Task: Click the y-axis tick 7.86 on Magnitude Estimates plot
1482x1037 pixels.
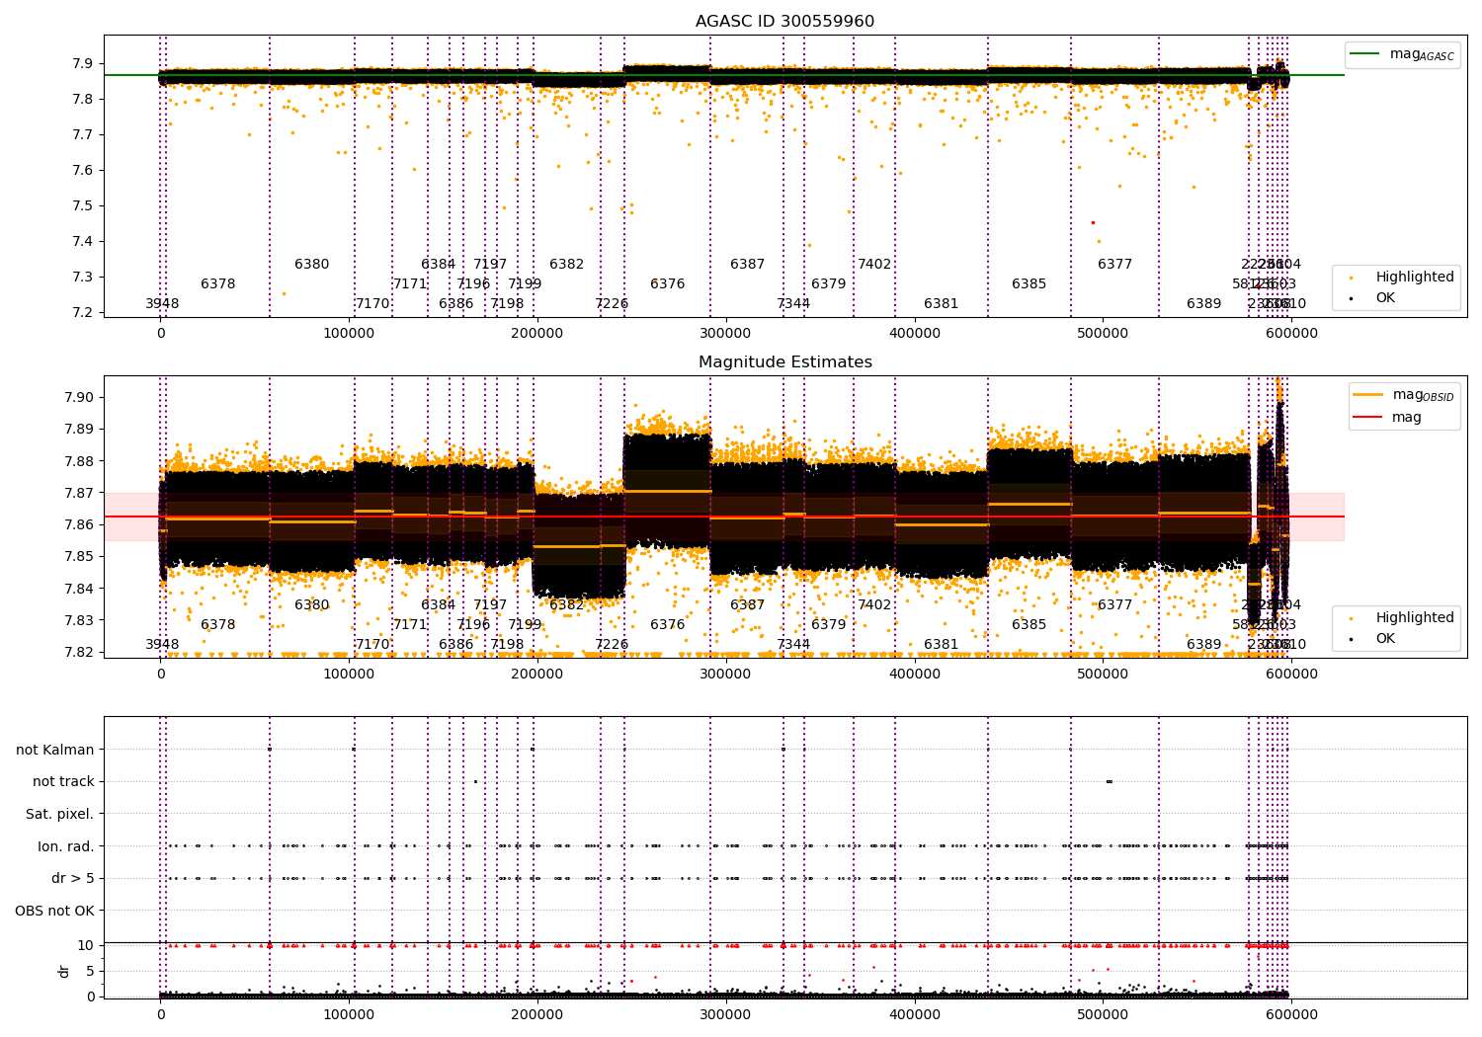Action: 81,524
